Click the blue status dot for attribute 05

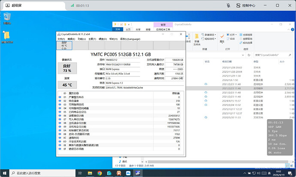(x=60, y=112)
